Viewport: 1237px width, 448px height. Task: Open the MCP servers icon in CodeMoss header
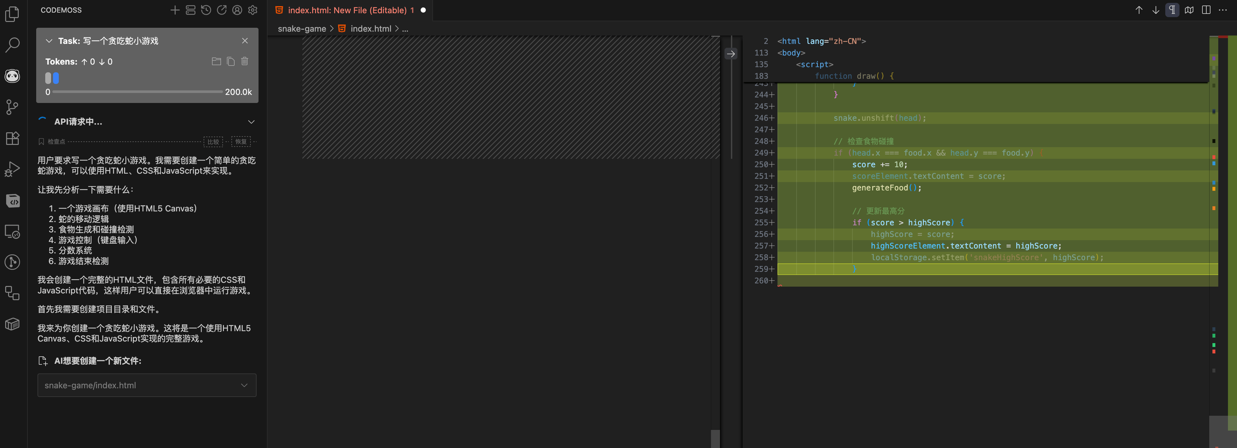pos(191,10)
